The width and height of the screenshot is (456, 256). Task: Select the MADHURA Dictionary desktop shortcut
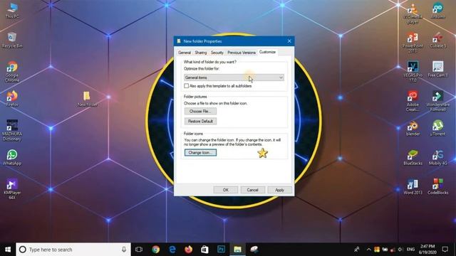12,130
